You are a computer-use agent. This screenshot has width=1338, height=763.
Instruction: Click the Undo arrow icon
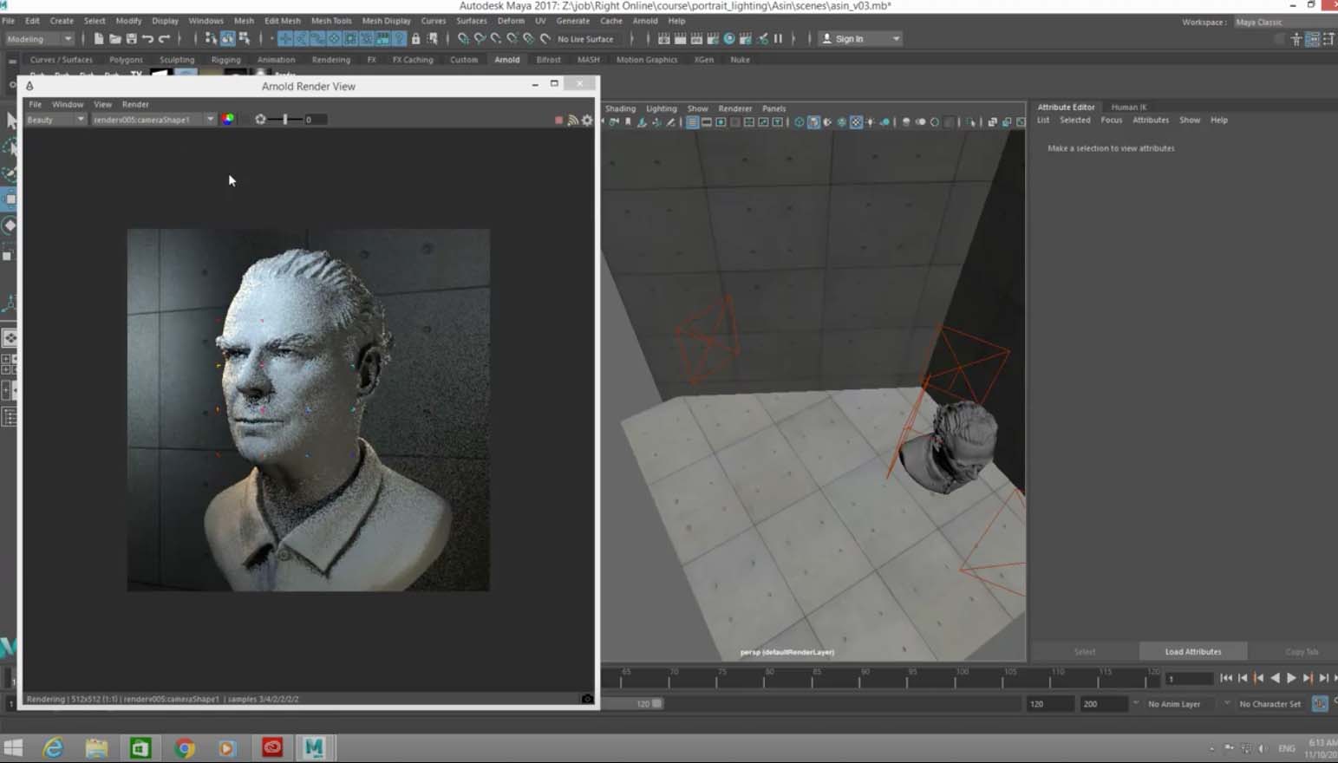148,39
